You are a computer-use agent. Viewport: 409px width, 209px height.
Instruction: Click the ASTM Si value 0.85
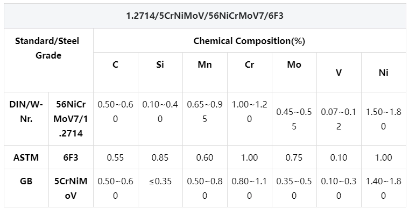click(x=160, y=157)
